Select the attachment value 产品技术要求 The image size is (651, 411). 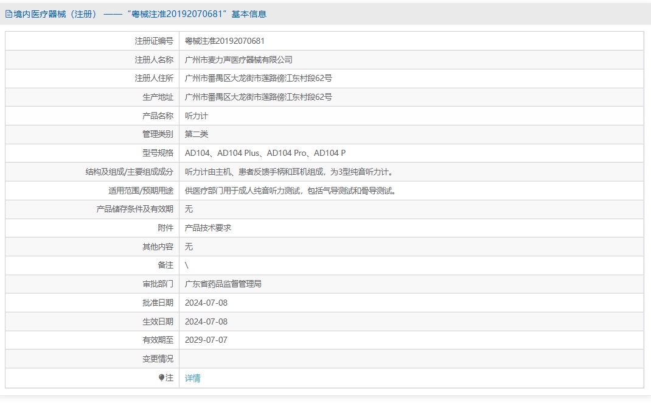pyautogui.click(x=208, y=228)
